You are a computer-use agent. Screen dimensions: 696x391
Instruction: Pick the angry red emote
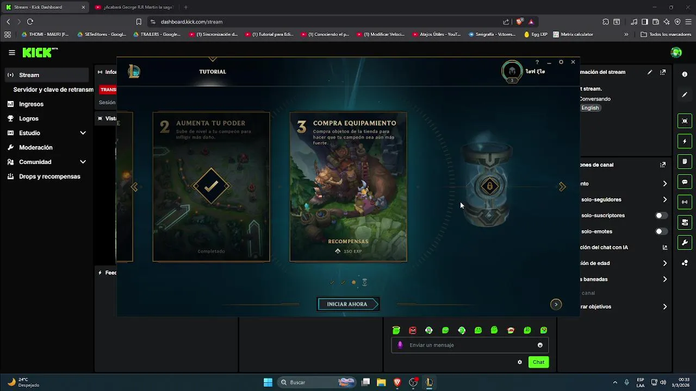coord(413,330)
